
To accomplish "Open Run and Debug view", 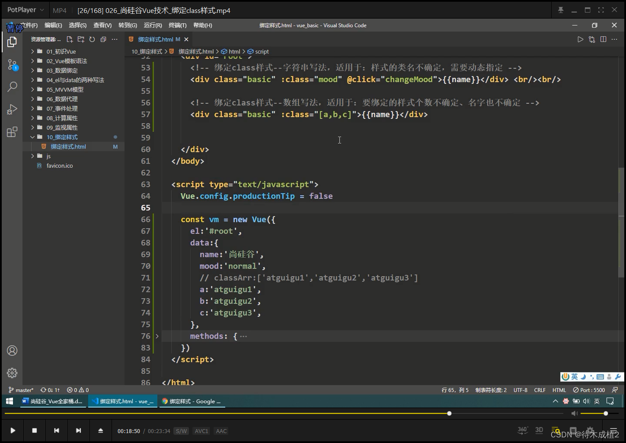I will [x=12, y=109].
